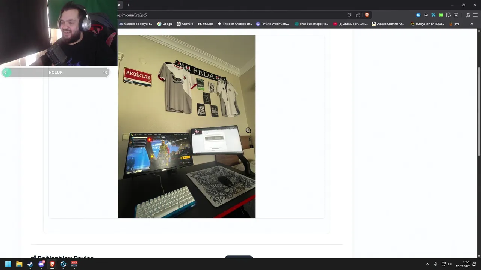Viewport: 481px width, 270px height.
Task: Open the Amazon.com.tr bookmark
Action: pyautogui.click(x=388, y=24)
